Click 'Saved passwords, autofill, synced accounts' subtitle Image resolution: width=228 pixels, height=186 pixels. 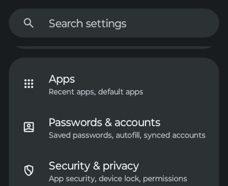[127, 135]
